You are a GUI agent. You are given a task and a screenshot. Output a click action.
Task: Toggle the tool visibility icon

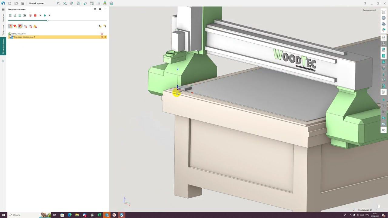(x=383, y=74)
